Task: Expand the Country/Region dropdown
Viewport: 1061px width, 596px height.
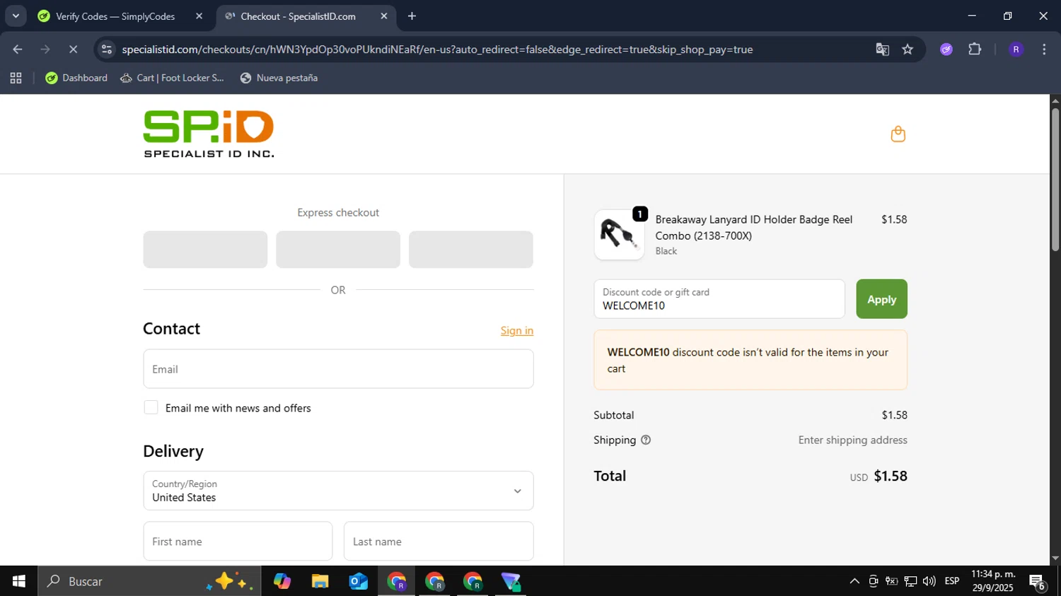Action: click(338, 491)
